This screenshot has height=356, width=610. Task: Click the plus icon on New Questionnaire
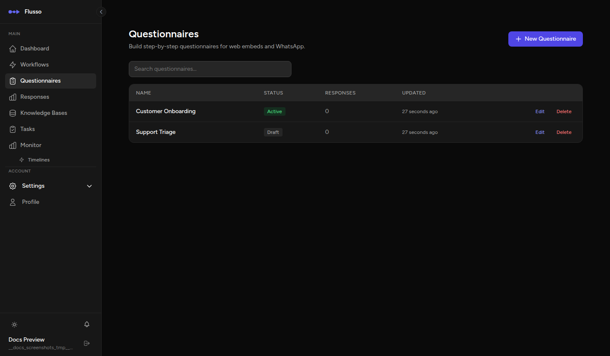click(518, 39)
